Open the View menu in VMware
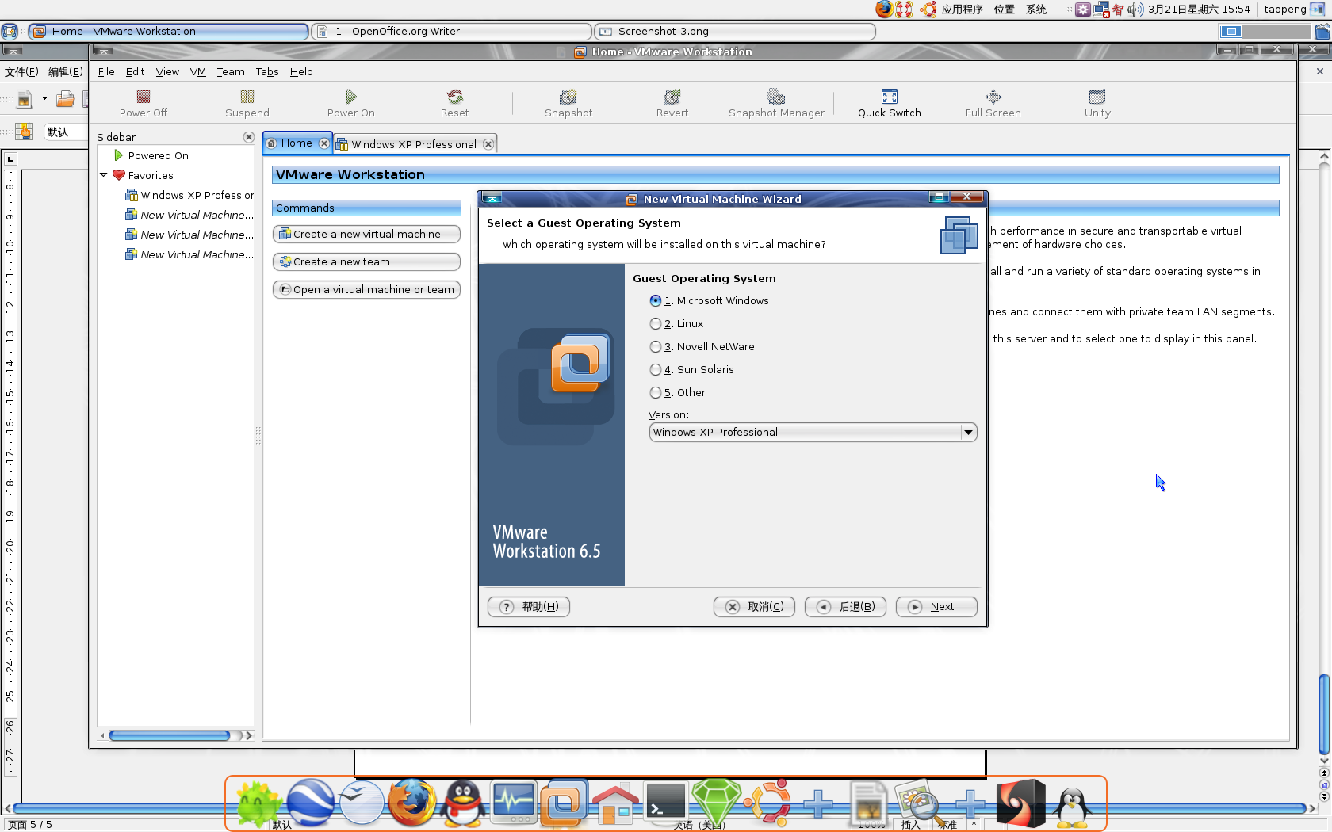 167,71
